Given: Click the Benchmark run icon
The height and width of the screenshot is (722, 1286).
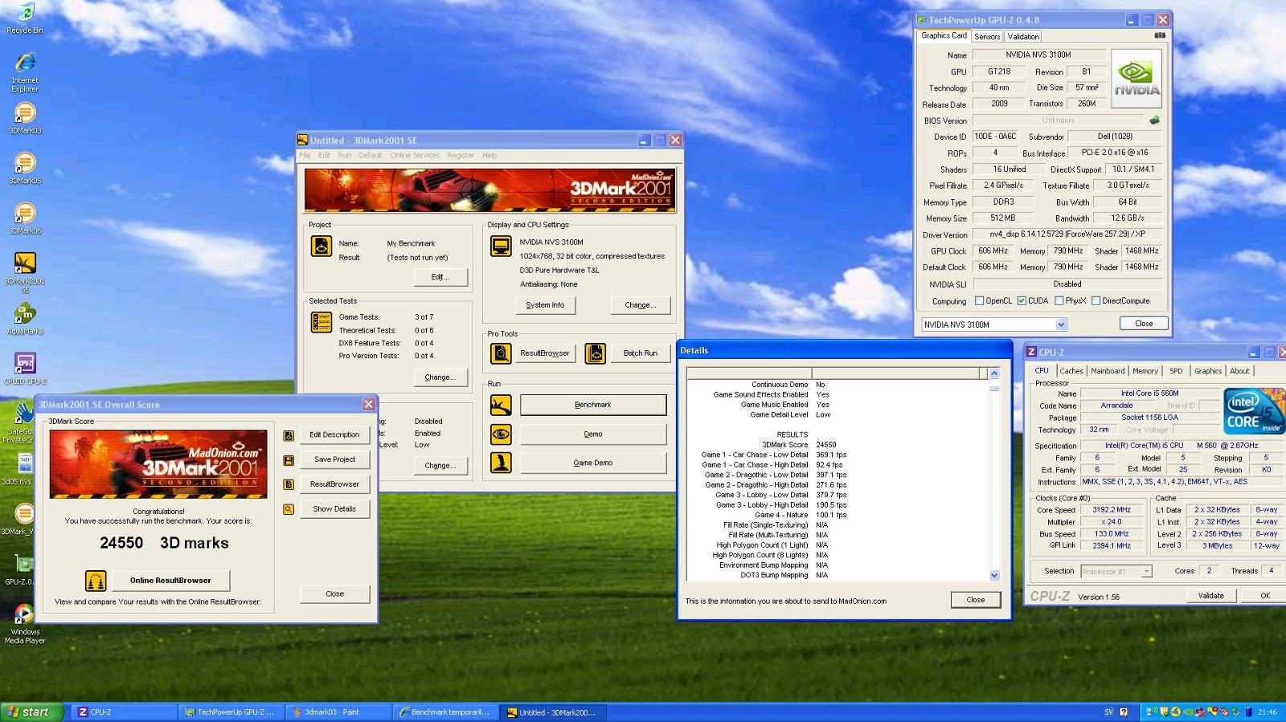Looking at the screenshot, I should [x=501, y=405].
